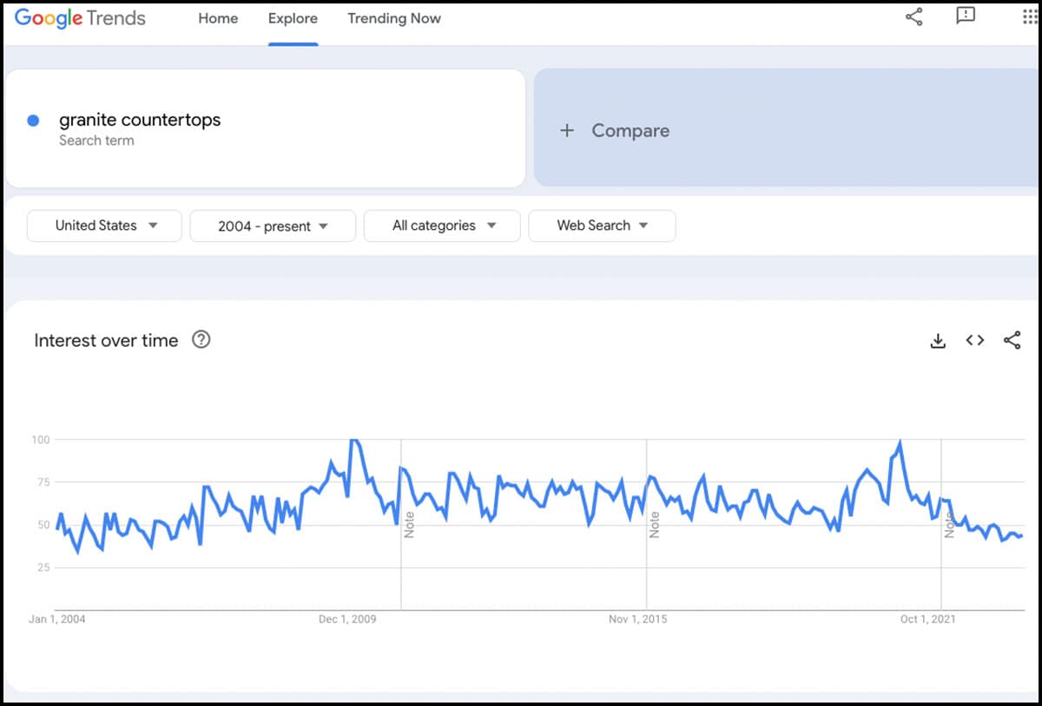
Task: Click the Dec 1, 2009 axis label
Action: 347,619
